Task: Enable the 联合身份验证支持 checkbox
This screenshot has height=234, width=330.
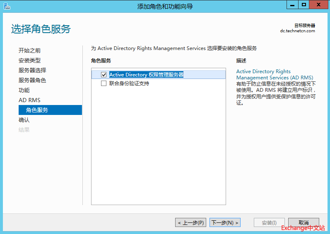Action: pyautogui.click(x=104, y=84)
